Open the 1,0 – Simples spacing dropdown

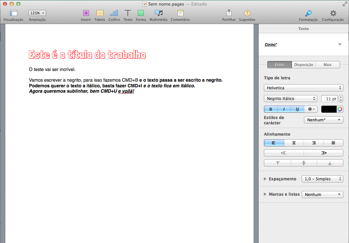coord(322,179)
